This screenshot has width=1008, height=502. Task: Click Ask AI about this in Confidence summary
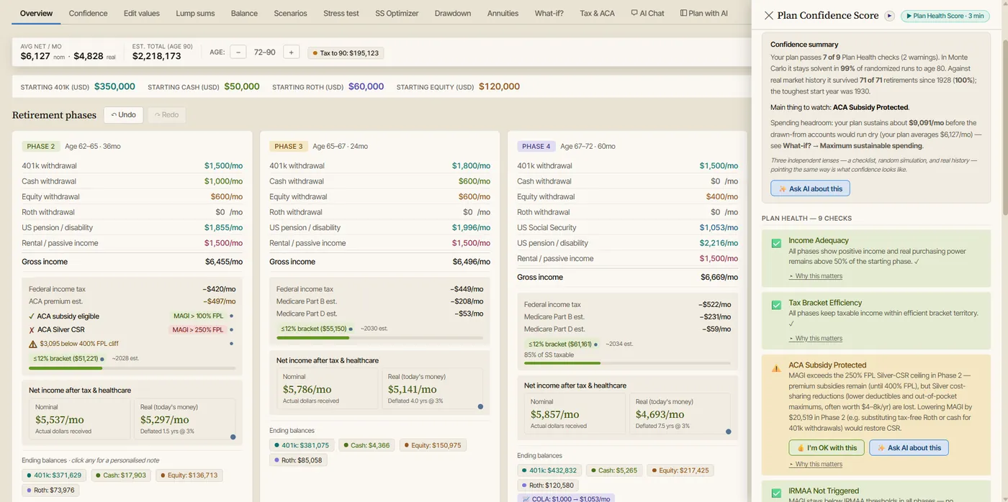810,188
